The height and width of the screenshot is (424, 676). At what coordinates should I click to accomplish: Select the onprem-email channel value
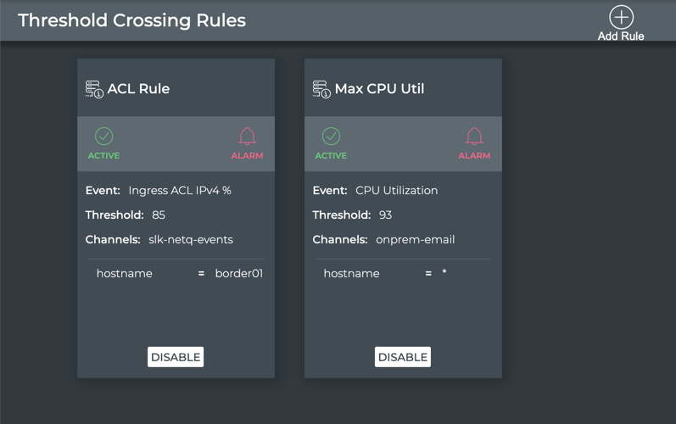[416, 240]
